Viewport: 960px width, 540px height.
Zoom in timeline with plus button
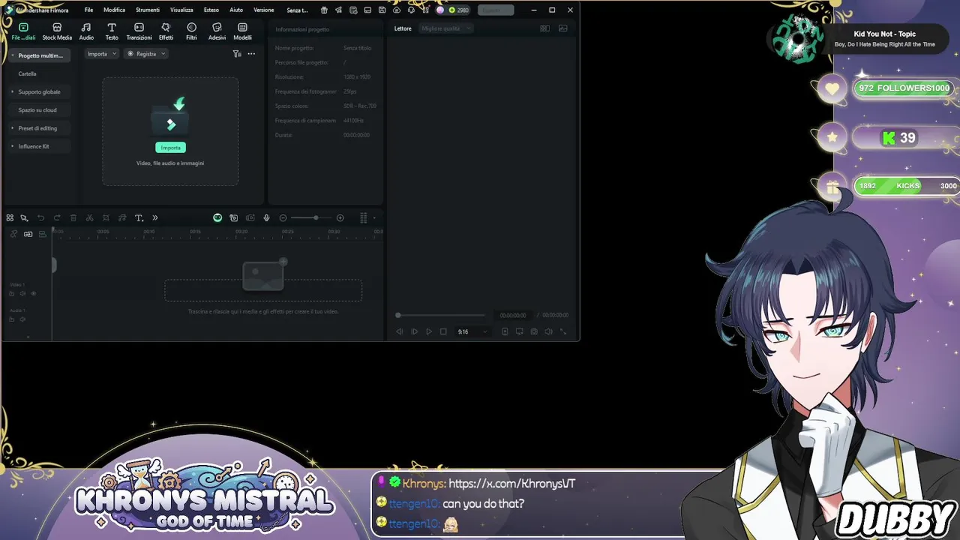pos(340,217)
